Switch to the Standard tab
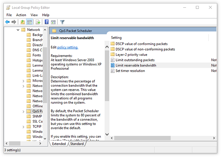 77,144
